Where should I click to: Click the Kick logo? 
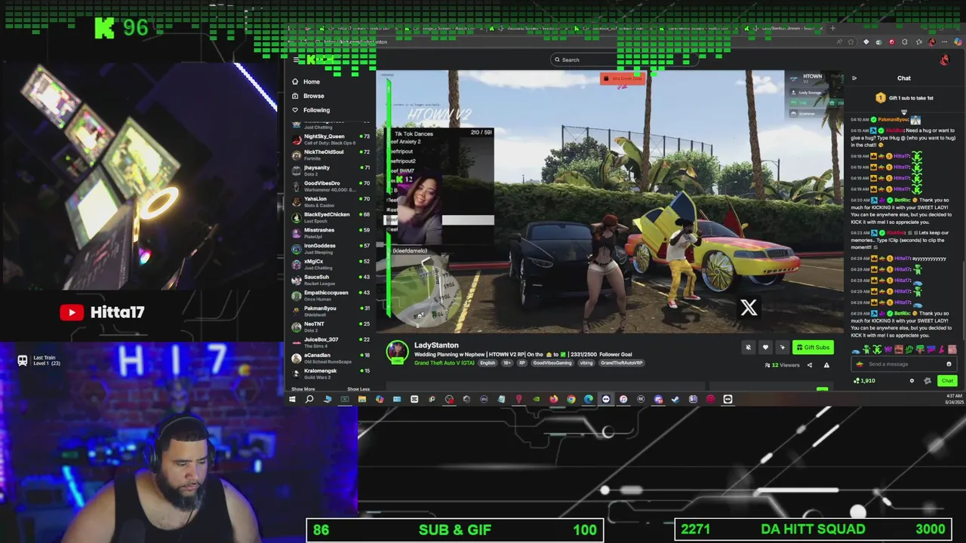(x=320, y=60)
